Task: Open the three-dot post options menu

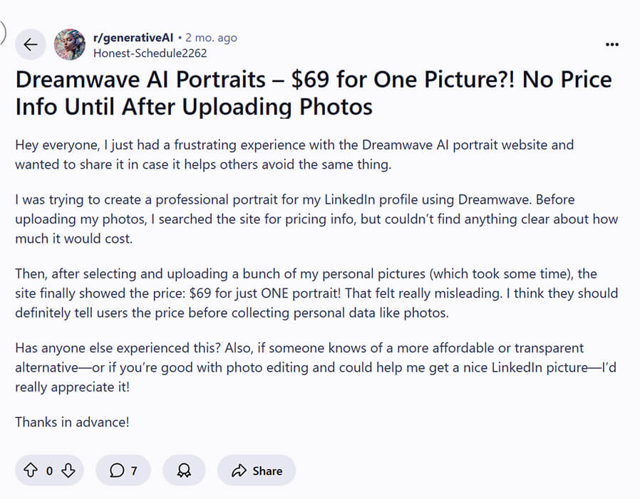Action: (x=611, y=44)
